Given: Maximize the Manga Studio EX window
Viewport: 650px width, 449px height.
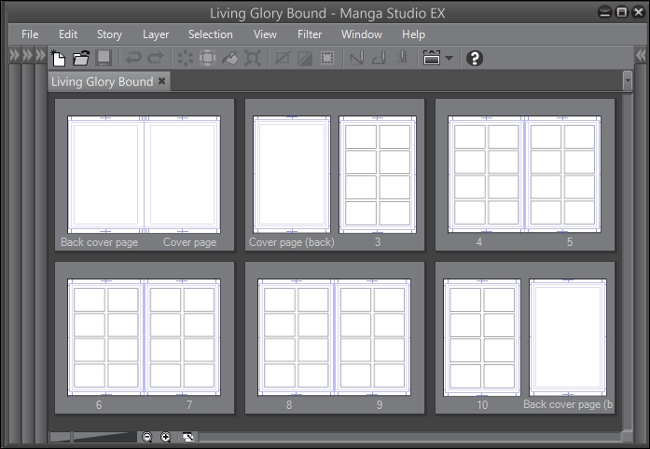Looking at the screenshot, I should pos(622,12).
